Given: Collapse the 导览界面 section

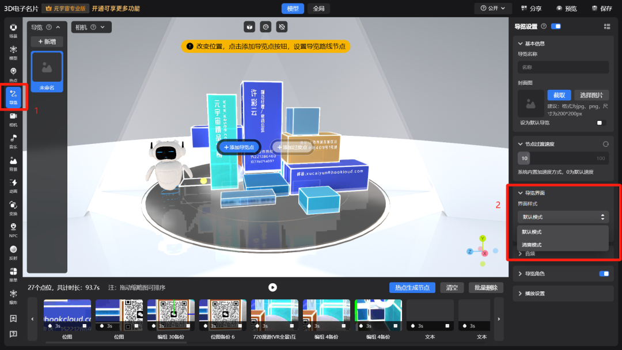Looking at the screenshot, I should pyautogui.click(x=520, y=193).
